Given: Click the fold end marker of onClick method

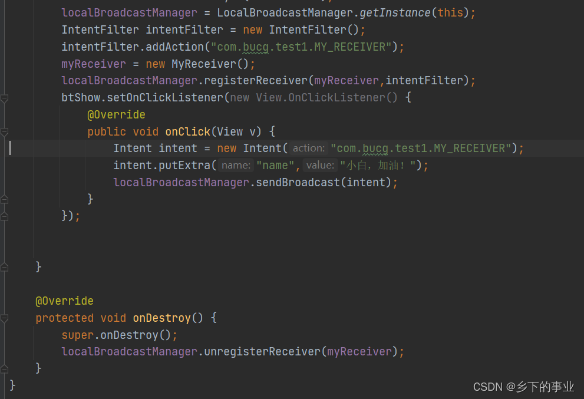Looking at the screenshot, I should coord(5,199).
